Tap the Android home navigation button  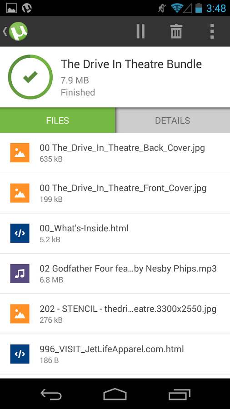click(x=115, y=394)
